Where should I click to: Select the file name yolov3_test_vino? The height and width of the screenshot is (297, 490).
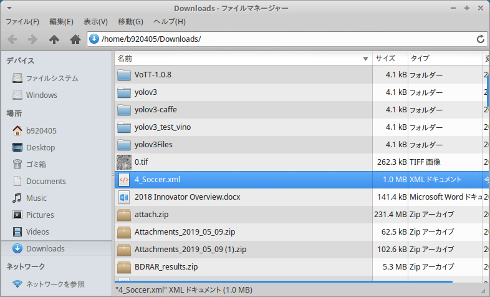(x=163, y=127)
